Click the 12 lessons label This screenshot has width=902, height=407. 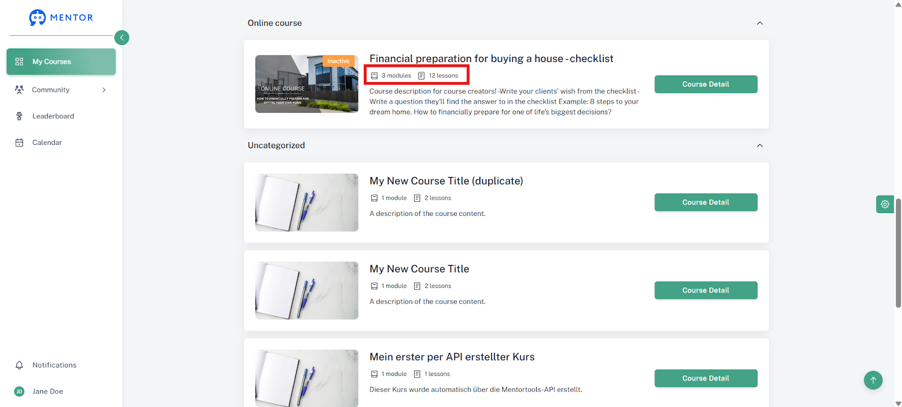point(443,76)
